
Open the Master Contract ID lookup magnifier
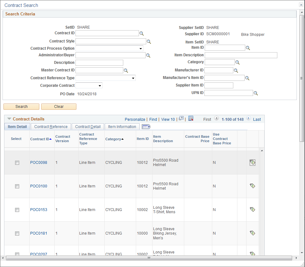click(x=126, y=70)
